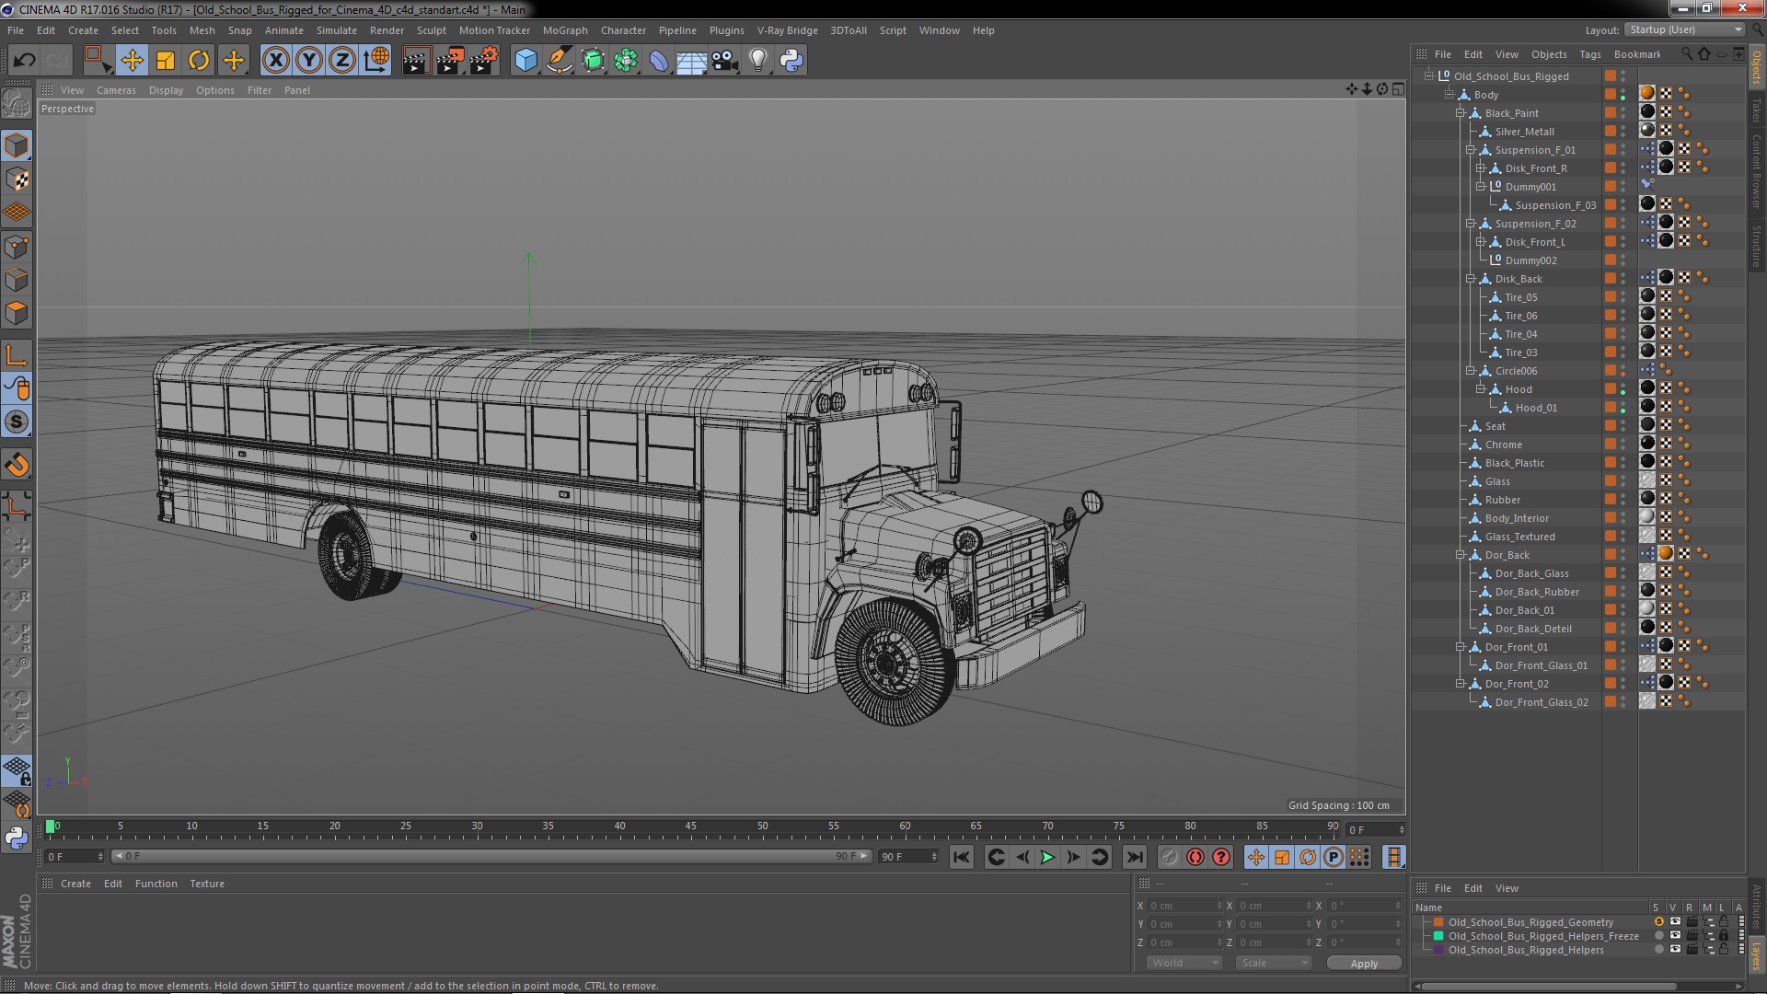
Task: Toggle visibility of Old_School_Bus_Rigged_Helpers layer
Action: [1675, 950]
